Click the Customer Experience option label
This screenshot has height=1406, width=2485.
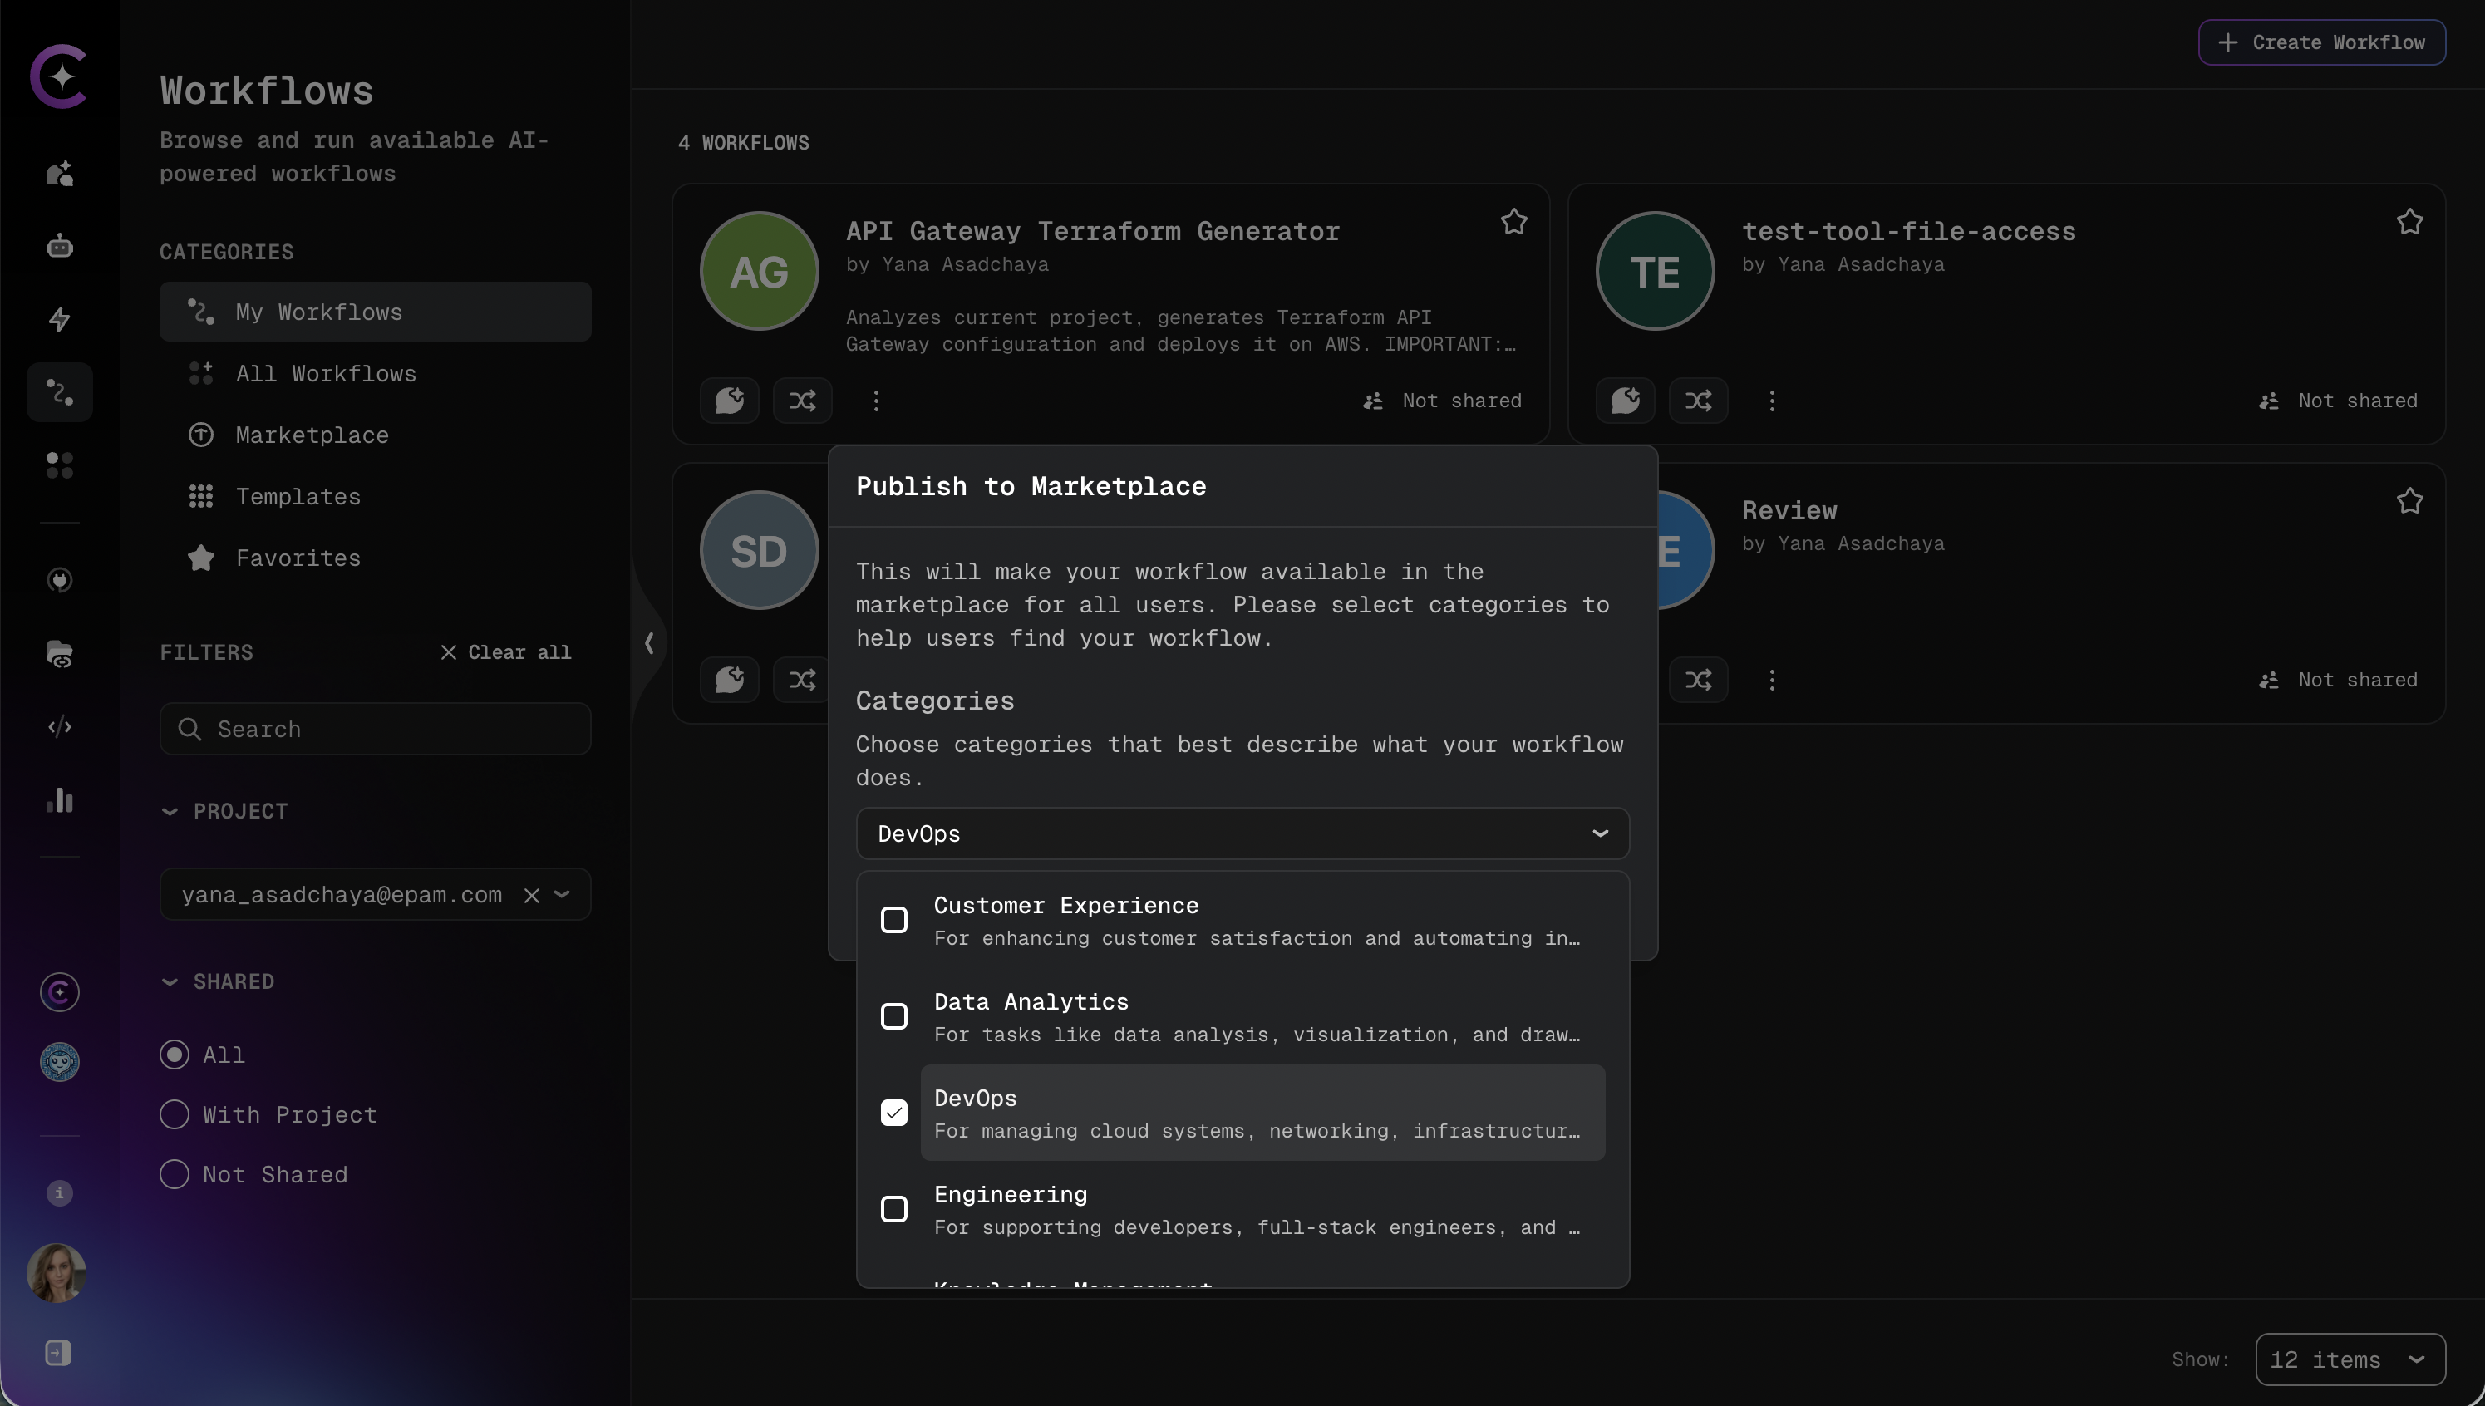(x=1066, y=905)
